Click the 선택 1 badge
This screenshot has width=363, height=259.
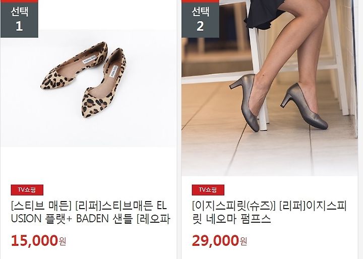point(19,20)
